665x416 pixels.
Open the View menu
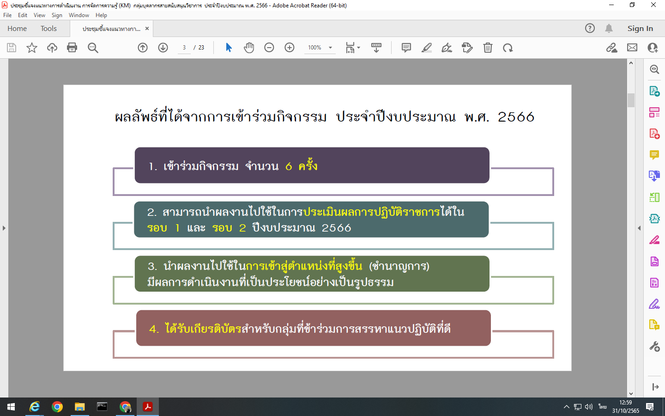39,15
